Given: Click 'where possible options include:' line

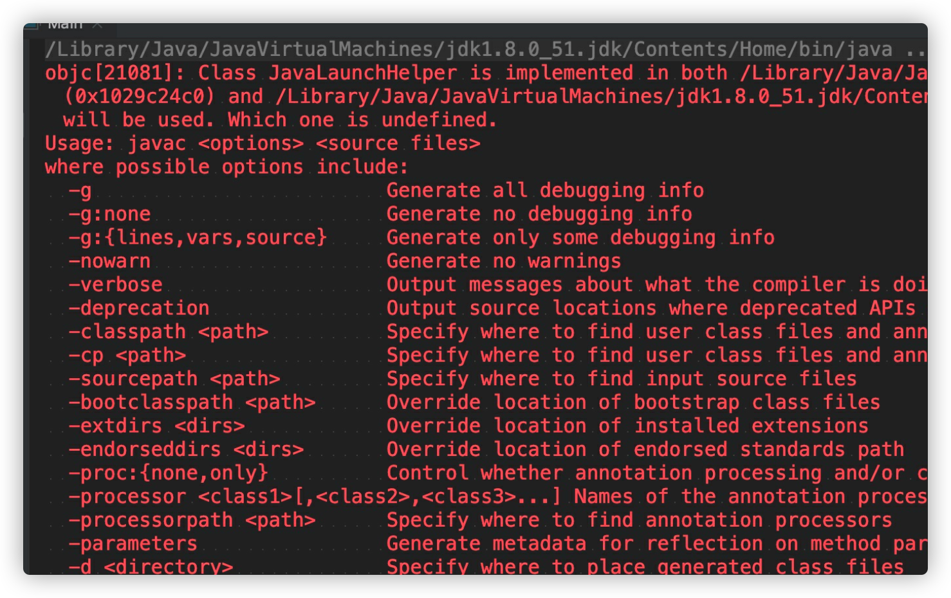Looking at the screenshot, I should pos(226,167).
